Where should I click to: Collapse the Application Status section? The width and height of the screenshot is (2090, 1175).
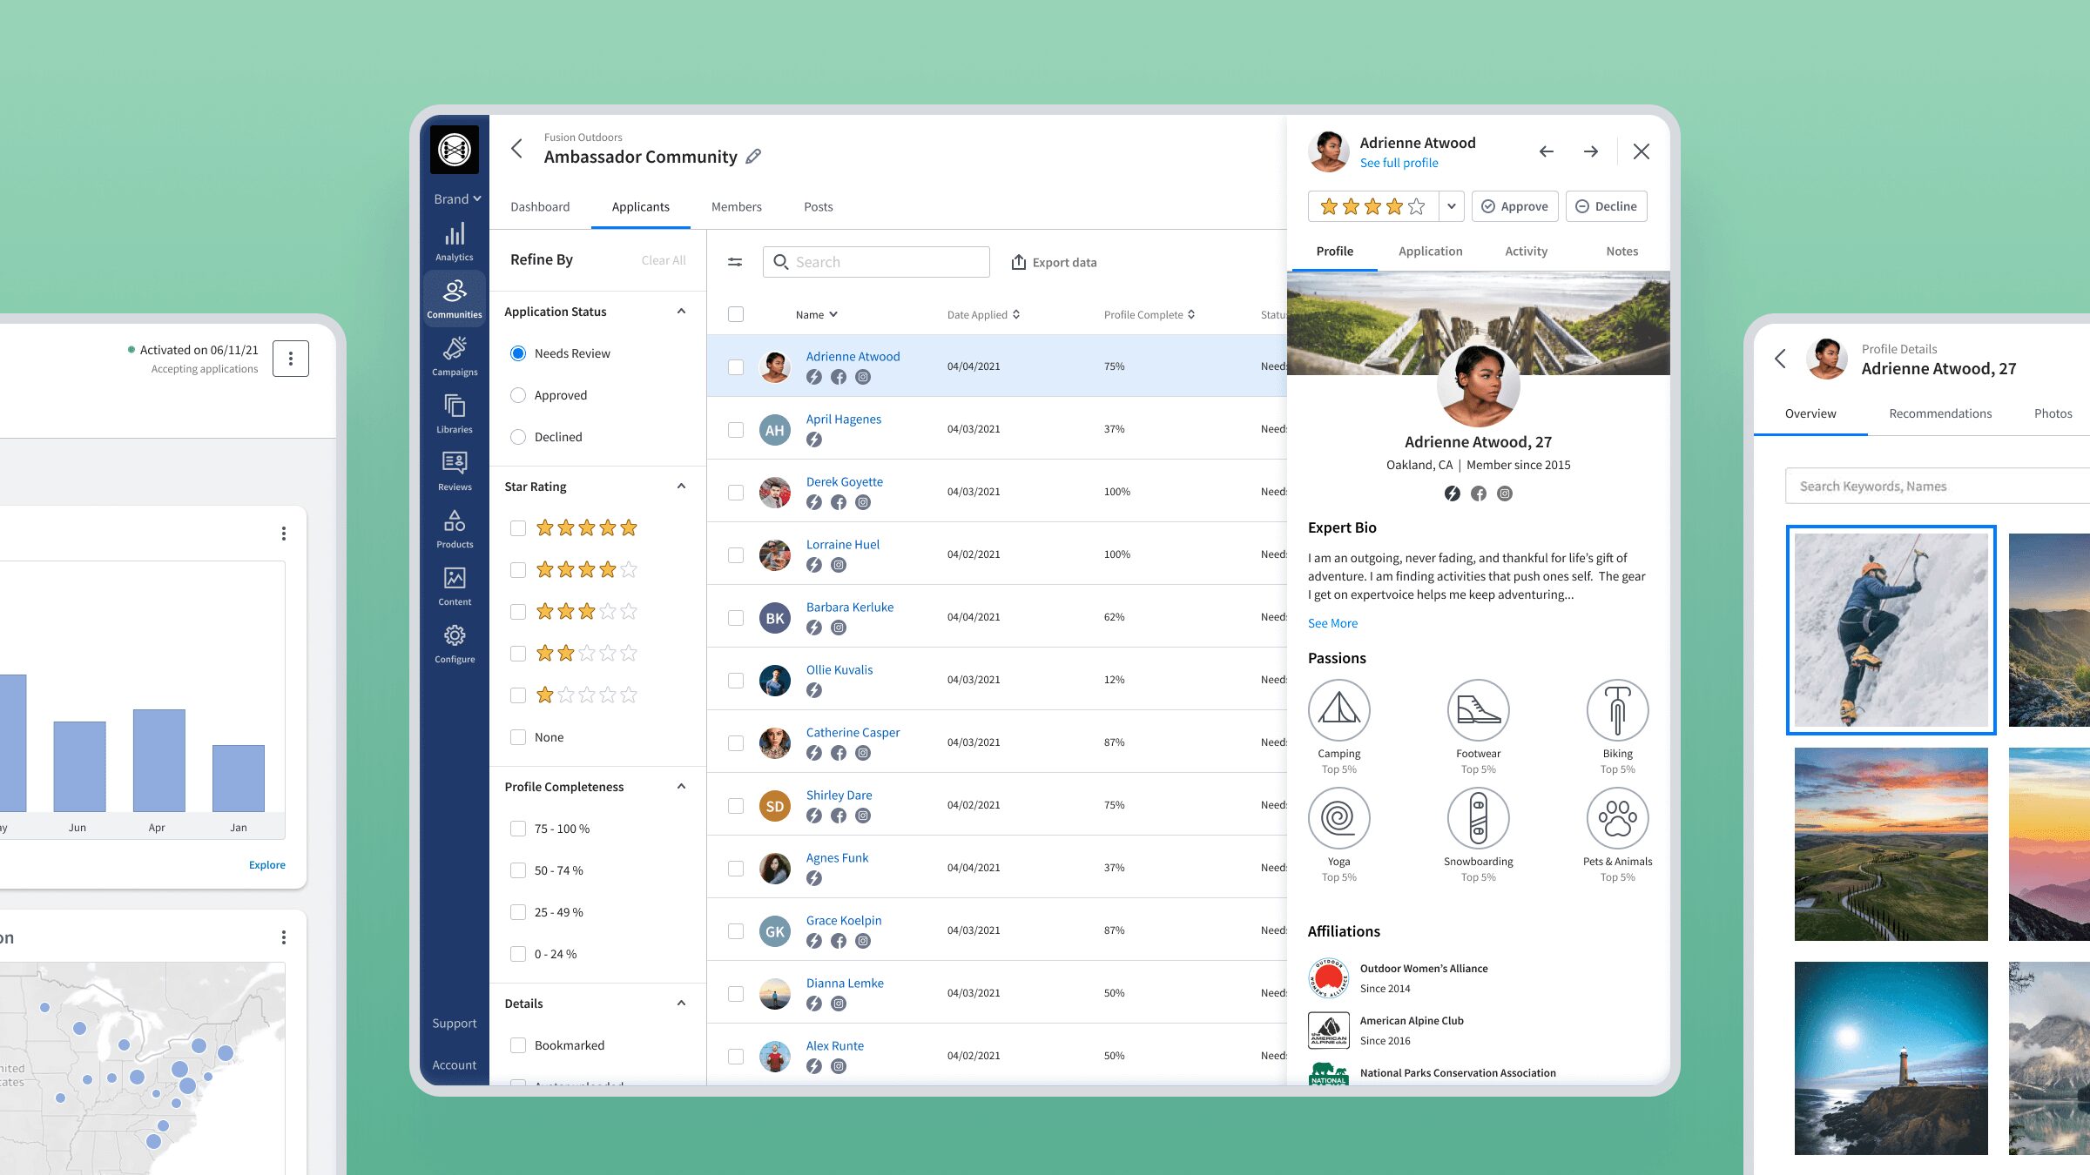coord(682,312)
